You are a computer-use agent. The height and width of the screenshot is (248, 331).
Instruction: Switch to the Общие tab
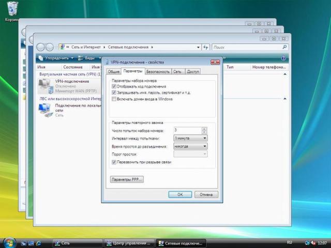[114, 71]
